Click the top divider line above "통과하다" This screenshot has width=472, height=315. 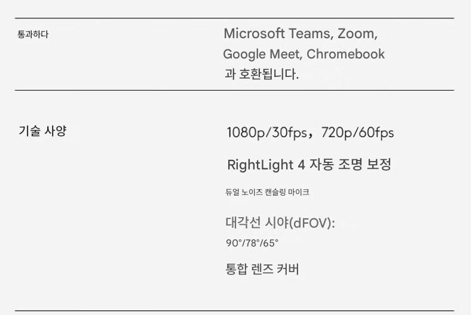[234, 18]
